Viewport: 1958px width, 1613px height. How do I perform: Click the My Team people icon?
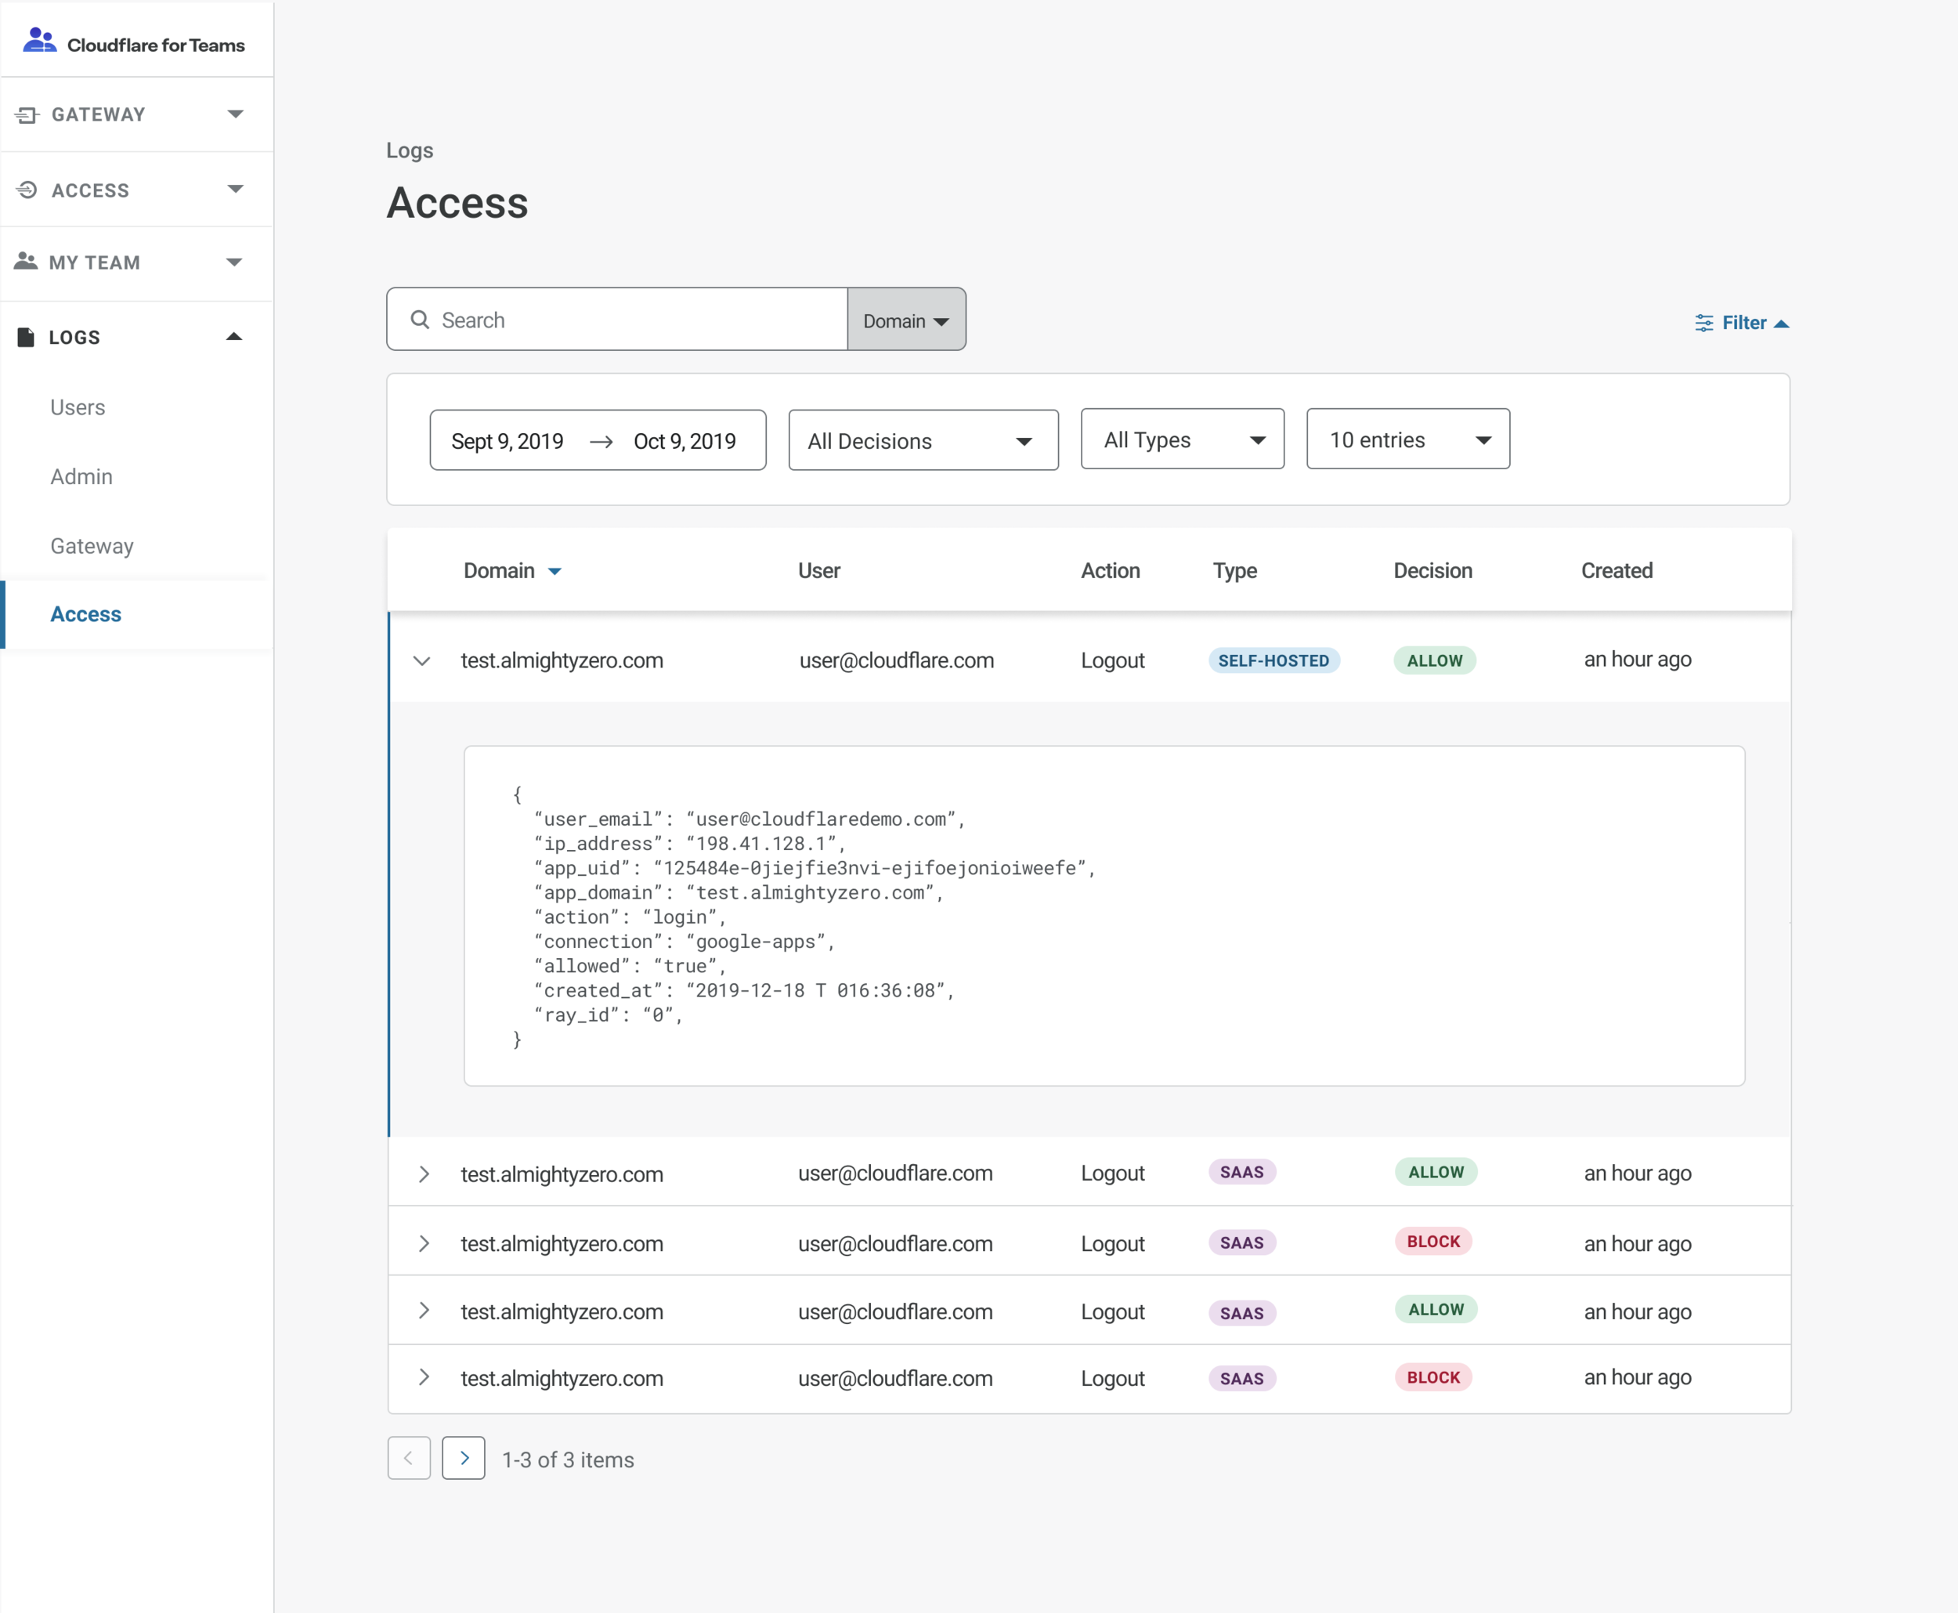tap(26, 262)
